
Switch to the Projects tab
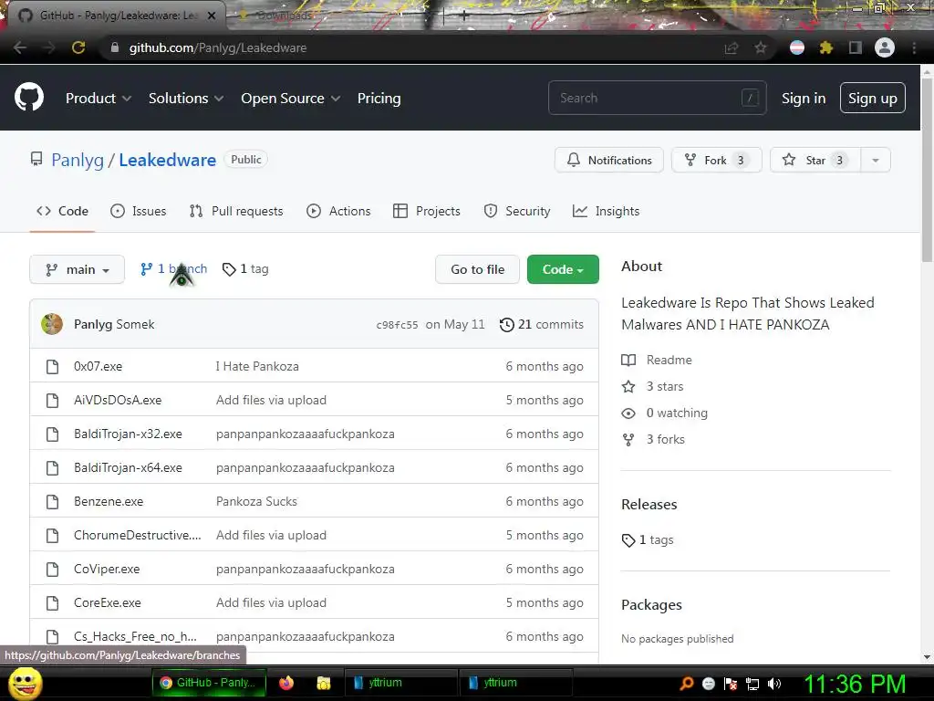tap(427, 211)
